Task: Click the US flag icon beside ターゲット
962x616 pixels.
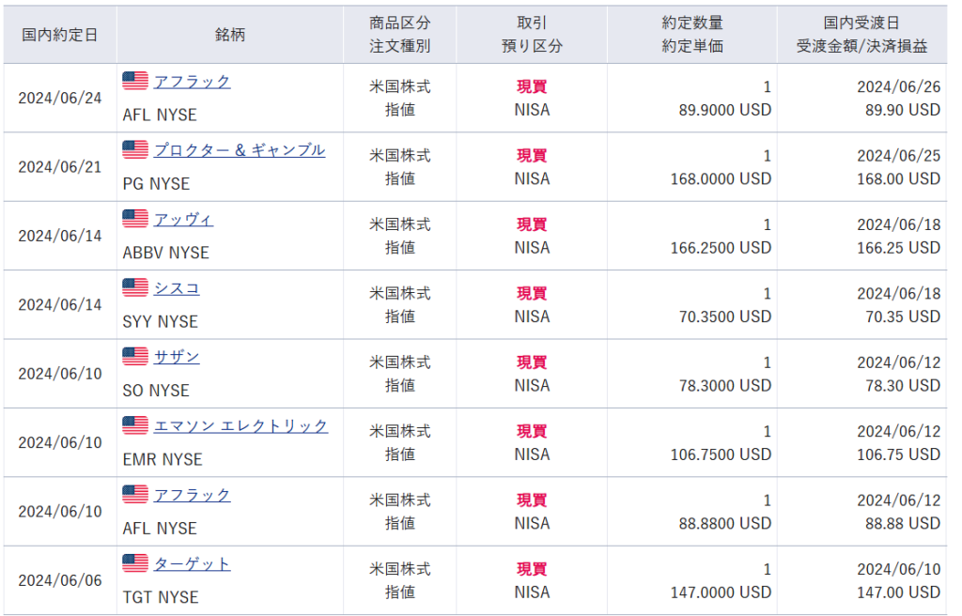Action: click(x=135, y=563)
